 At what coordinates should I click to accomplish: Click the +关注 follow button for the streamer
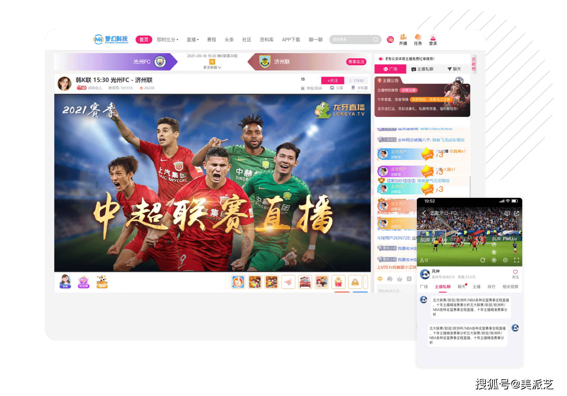(x=333, y=80)
